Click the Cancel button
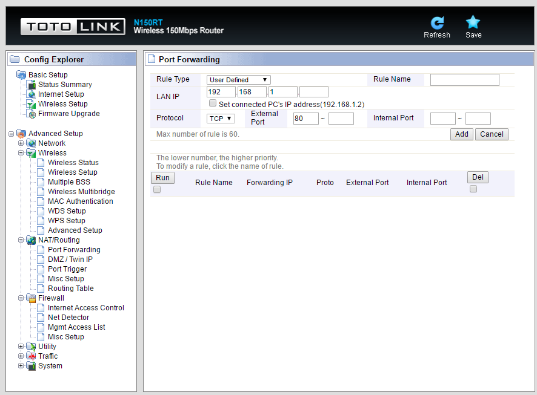This screenshot has height=395, width=537. [492, 134]
